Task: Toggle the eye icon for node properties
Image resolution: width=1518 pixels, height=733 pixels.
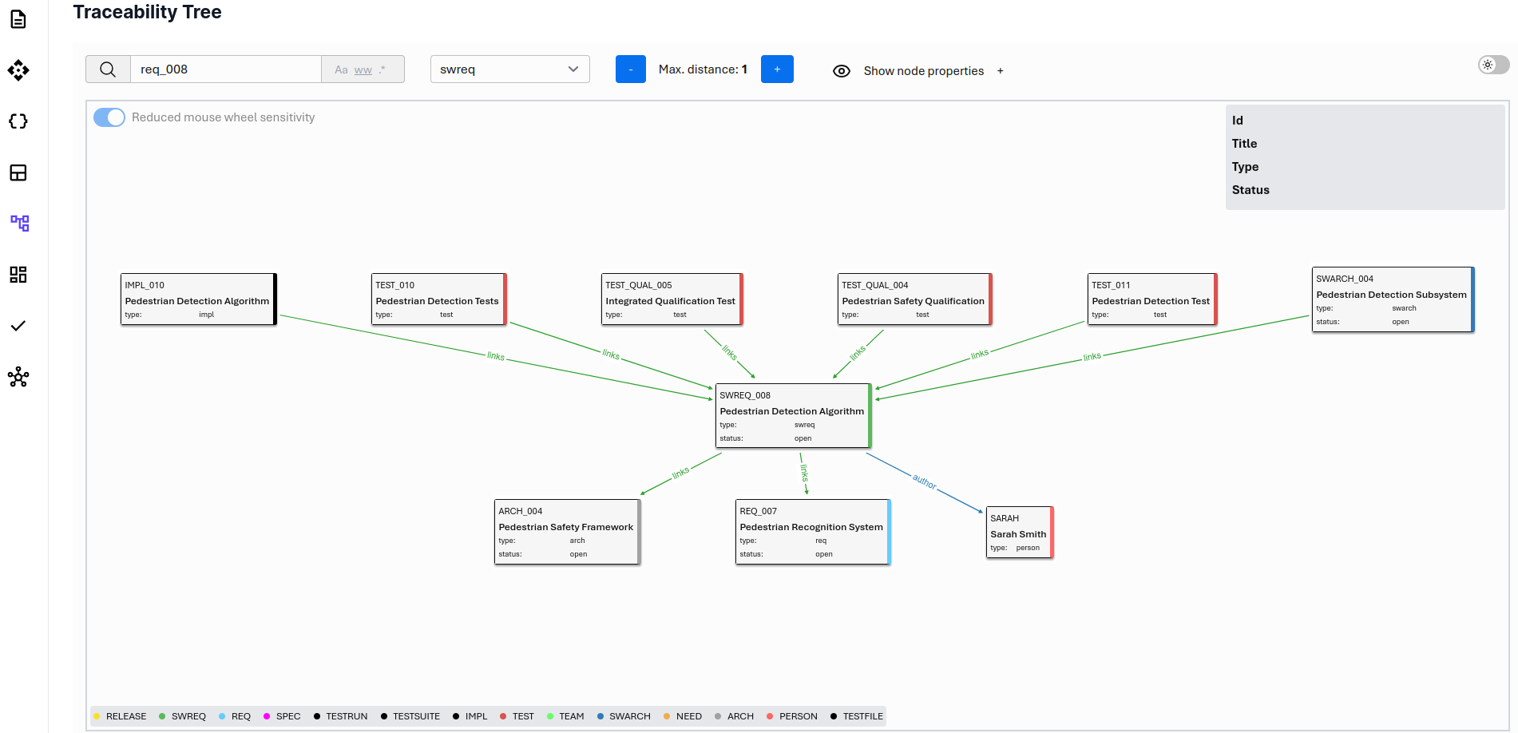Action: (842, 71)
